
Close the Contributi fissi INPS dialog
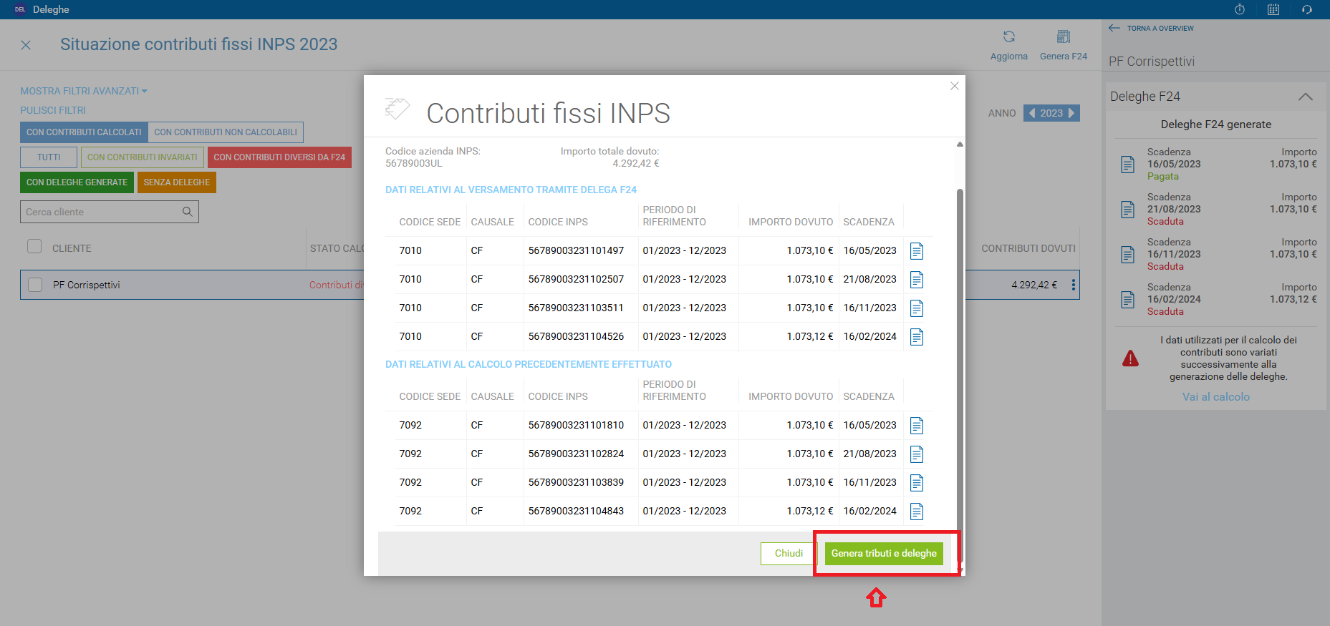tap(954, 86)
